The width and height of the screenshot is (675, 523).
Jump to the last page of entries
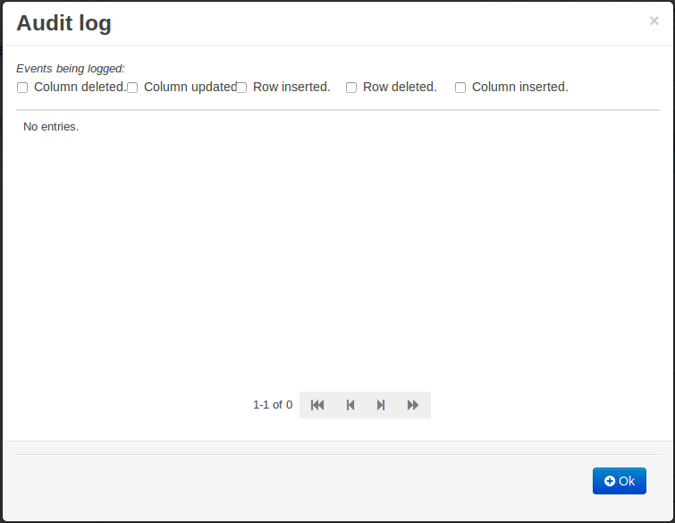point(413,405)
